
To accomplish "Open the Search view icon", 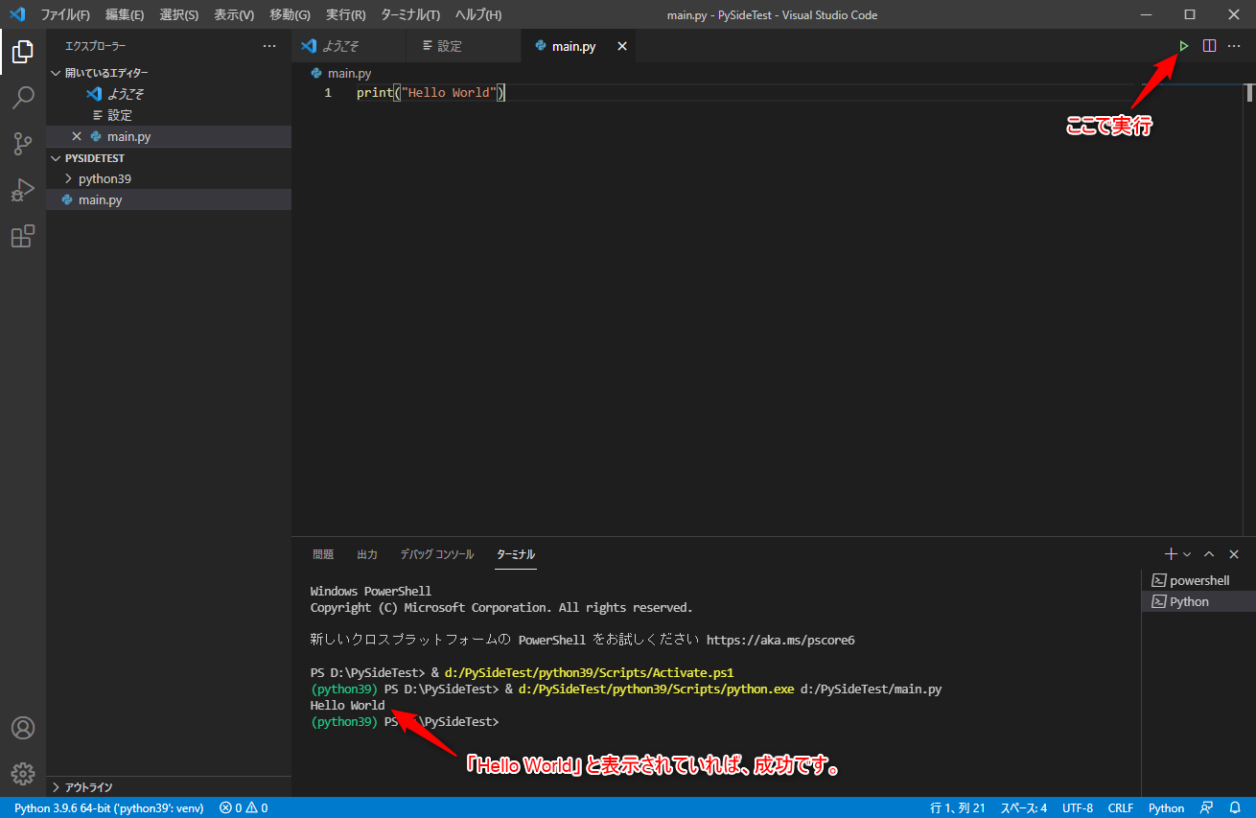I will click(x=23, y=98).
